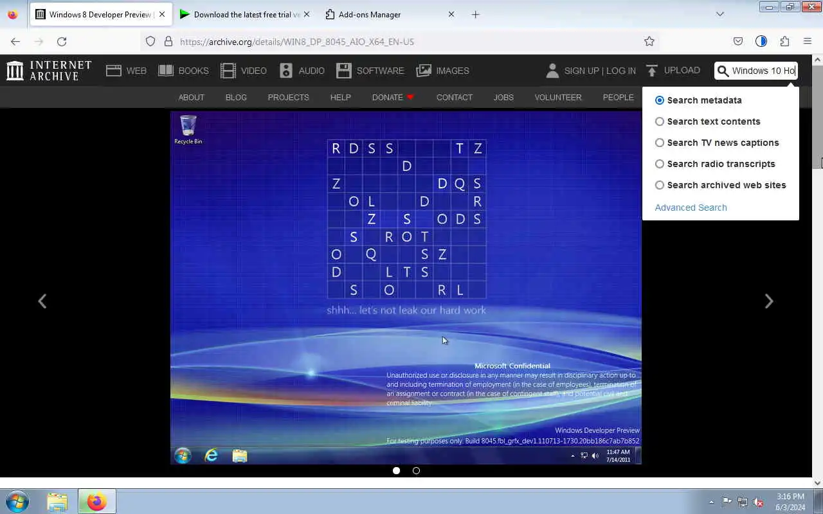
Task: Close the Add-ons Manager tab
Action: click(451, 14)
